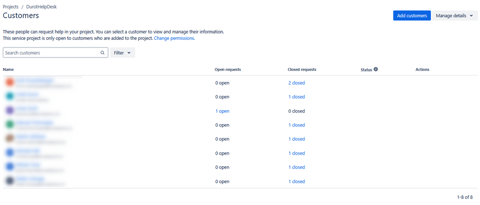This screenshot has width=480, height=205.
Task: Click the search magnifier icon
Action: click(102, 53)
